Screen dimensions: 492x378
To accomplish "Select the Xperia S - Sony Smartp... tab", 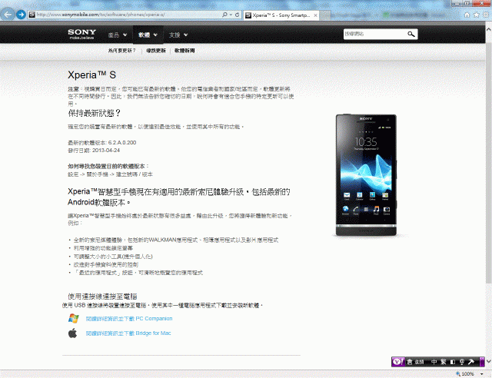I will (x=281, y=15).
